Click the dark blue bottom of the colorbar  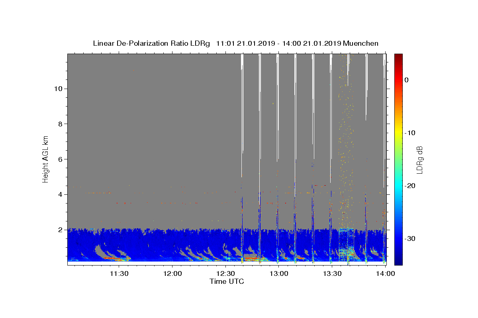point(398,262)
